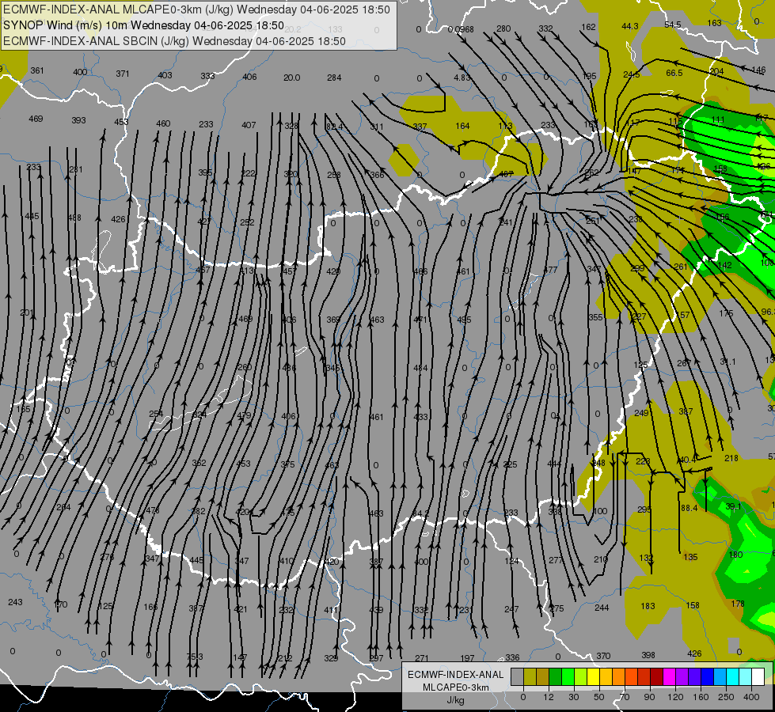Click the map value 393
This screenshot has width=775, height=712.
[78, 120]
